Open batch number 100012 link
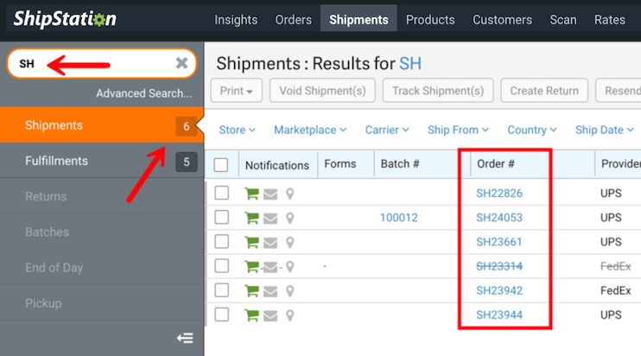This screenshot has width=641, height=356. [x=398, y=218]
